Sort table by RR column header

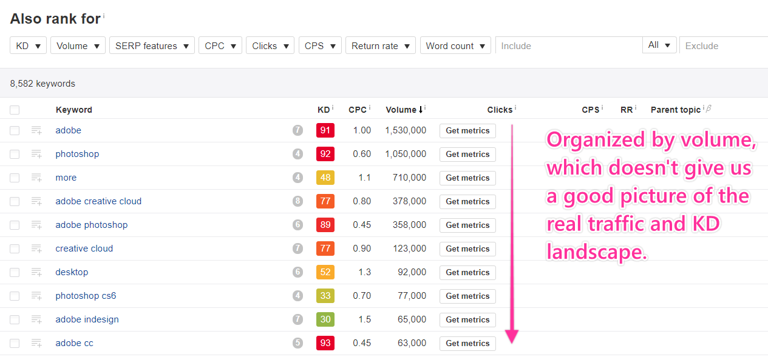click(627, 110)
